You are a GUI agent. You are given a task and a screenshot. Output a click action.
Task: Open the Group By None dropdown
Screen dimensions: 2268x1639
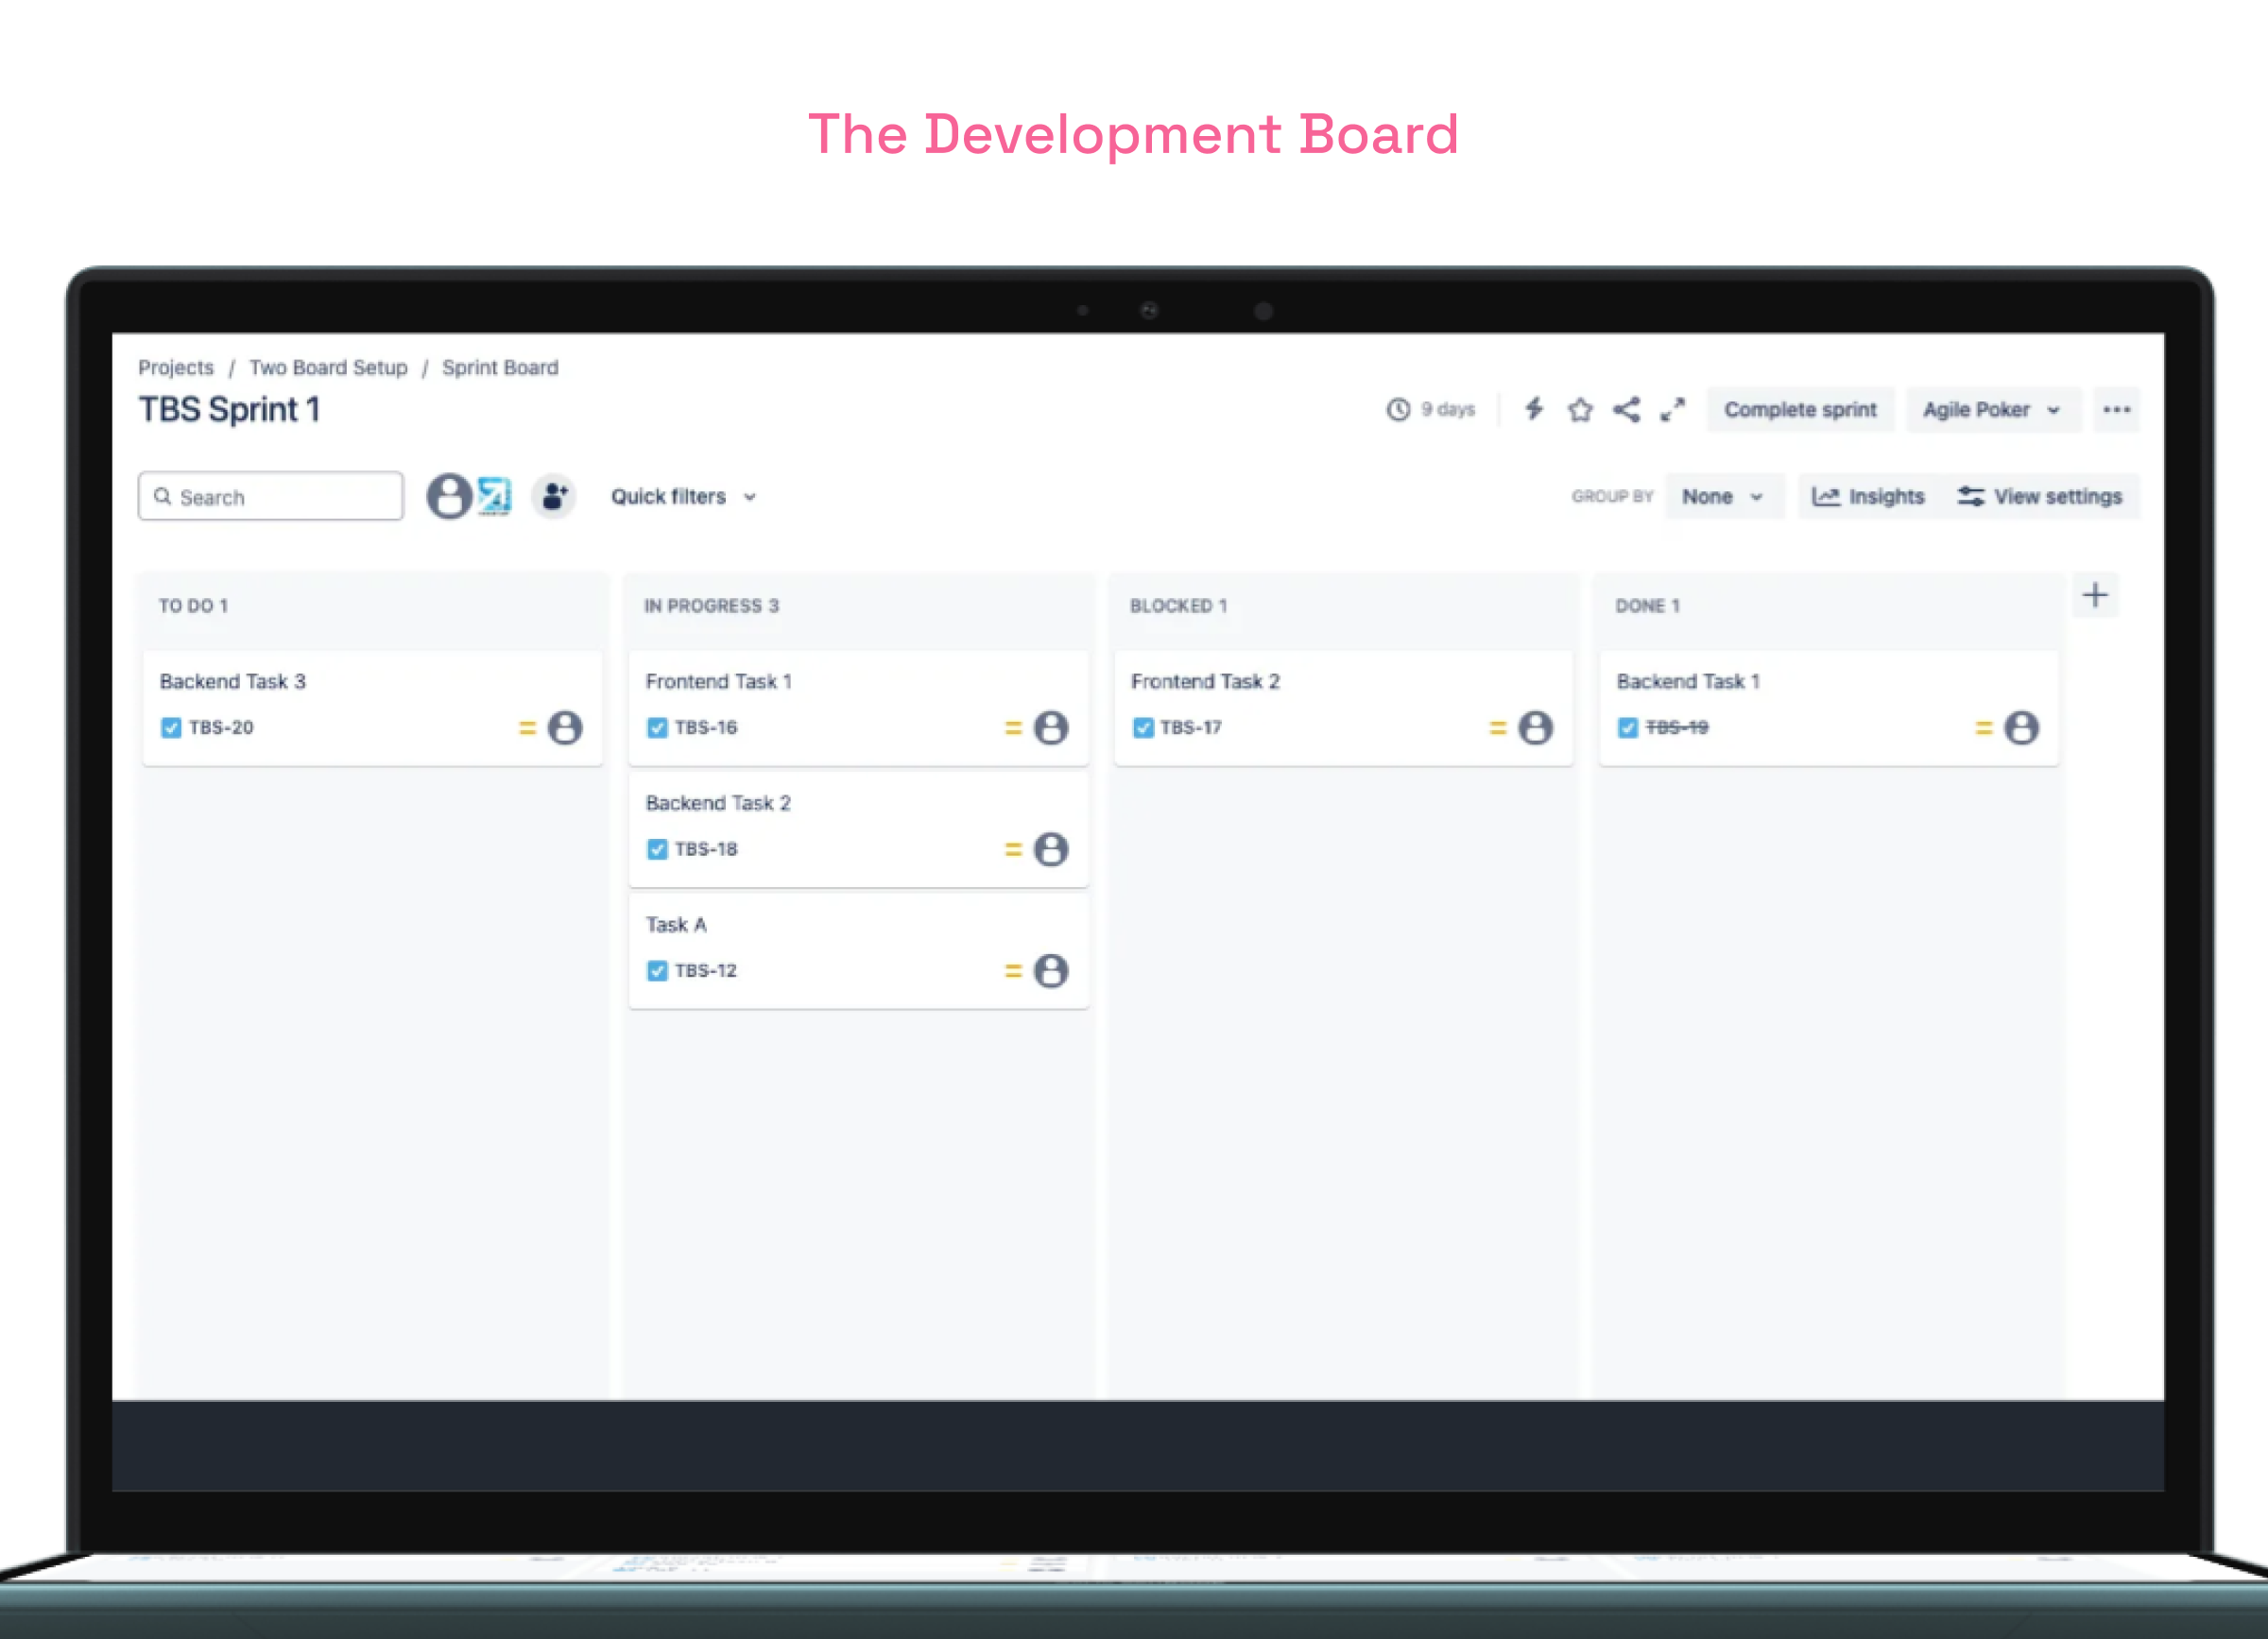(x=1722, y=497)
